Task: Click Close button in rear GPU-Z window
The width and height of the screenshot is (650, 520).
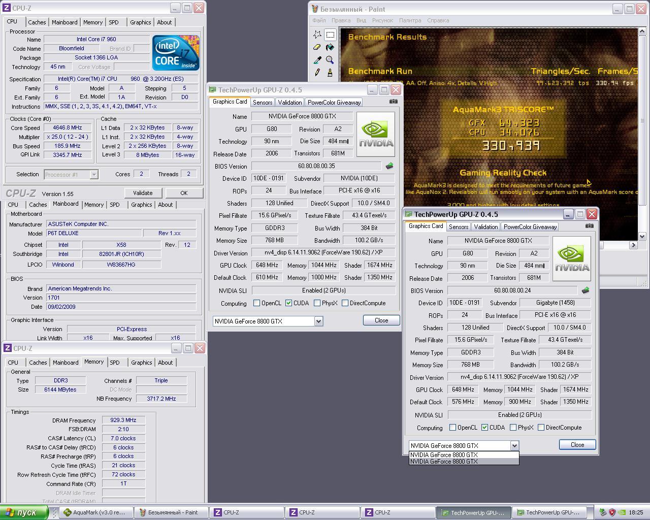Action: coord(381,320)
